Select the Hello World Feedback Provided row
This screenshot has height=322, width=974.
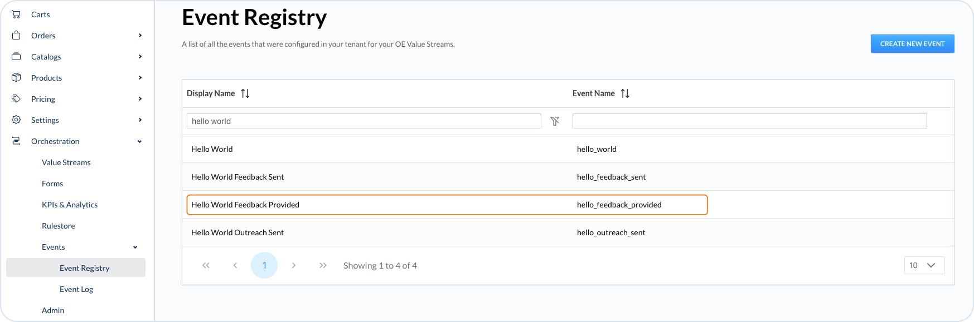point(447,205)
